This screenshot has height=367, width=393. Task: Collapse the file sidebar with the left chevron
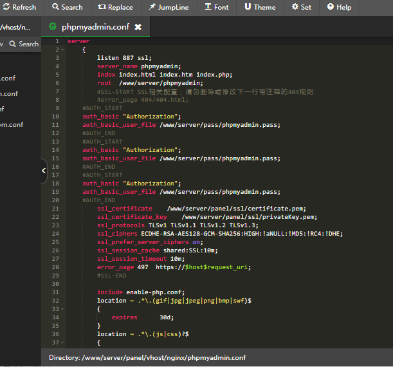44,171
